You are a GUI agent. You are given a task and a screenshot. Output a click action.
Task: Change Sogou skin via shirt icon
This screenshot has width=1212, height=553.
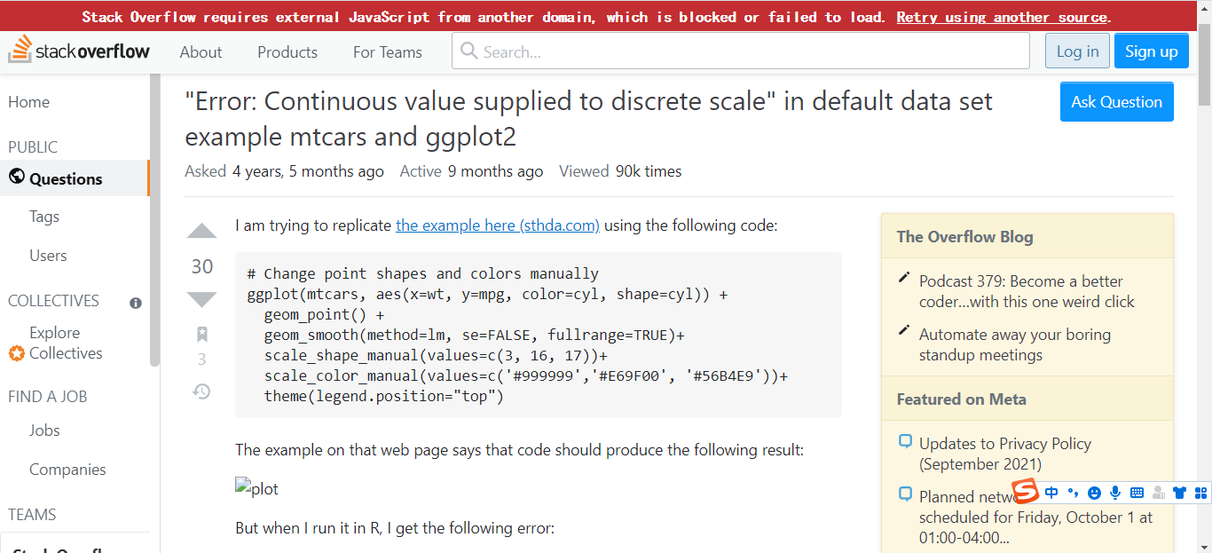click(1178, 493)
